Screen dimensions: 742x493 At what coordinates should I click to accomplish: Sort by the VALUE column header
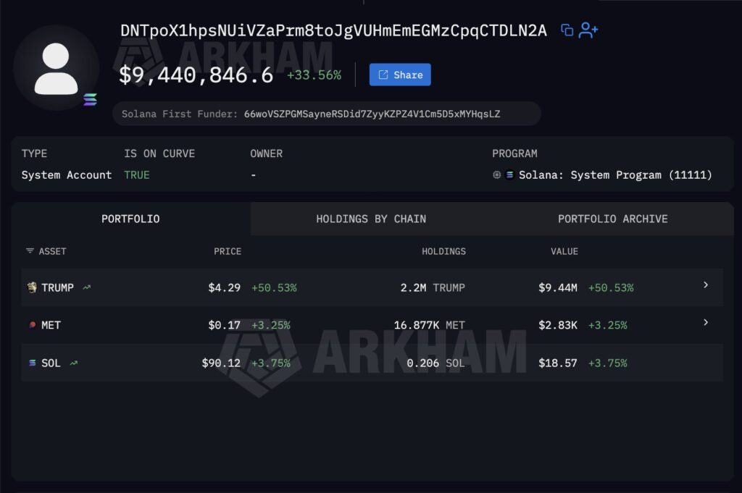click(564, 251)
